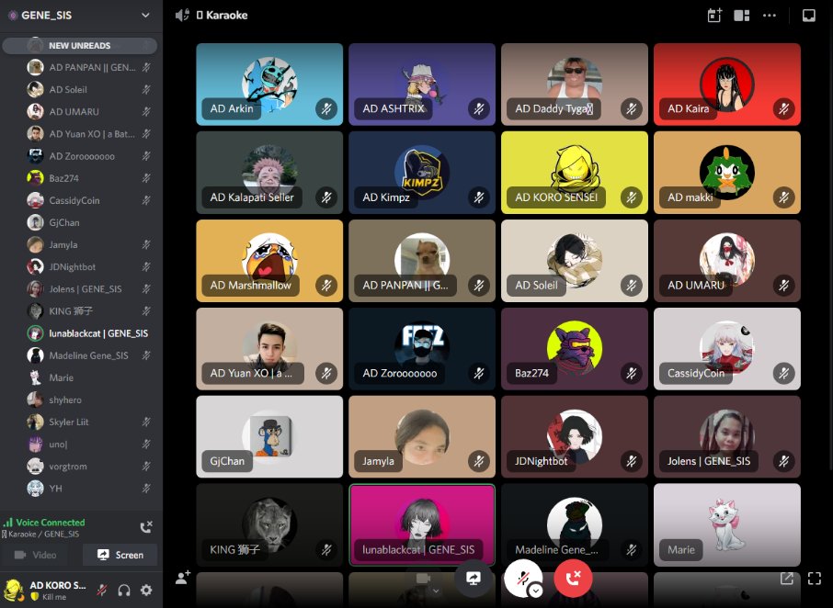Image resolution: width=833 pixels, height=608 pixels.
Task: Share your screen from call controls
Action: pos(473,578)
